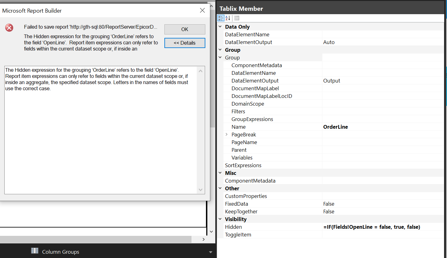Select the Parent property row
Image resolution: width=447 pixels, height=258 pixels.
[x=334, y=150]
